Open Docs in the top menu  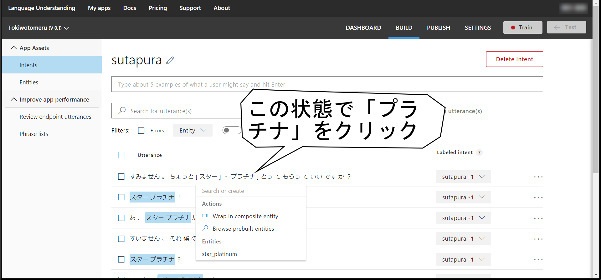coord(130,8)
